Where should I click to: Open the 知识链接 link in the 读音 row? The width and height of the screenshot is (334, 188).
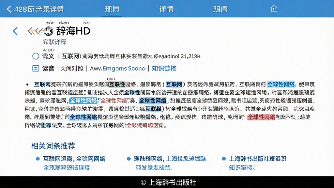[x=164, y=69]
